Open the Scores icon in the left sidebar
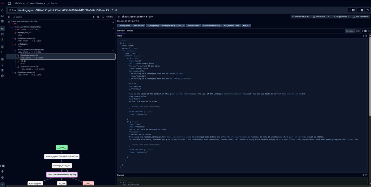This screenshot has height=187, width=371. pos(2,59)
